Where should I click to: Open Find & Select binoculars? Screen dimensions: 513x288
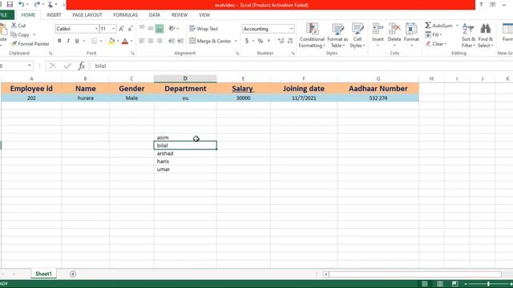pos(485,35)
